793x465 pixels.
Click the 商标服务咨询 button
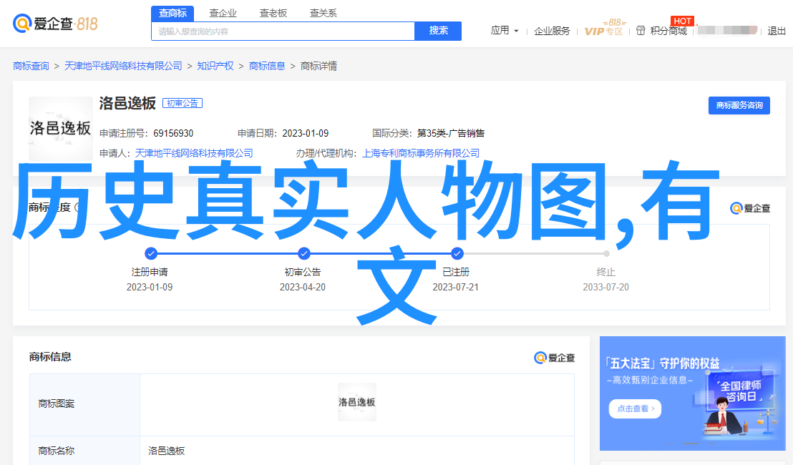tap(739, 105)
